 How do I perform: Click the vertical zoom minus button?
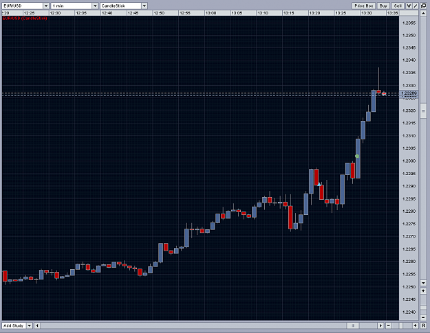click(423, 317)
